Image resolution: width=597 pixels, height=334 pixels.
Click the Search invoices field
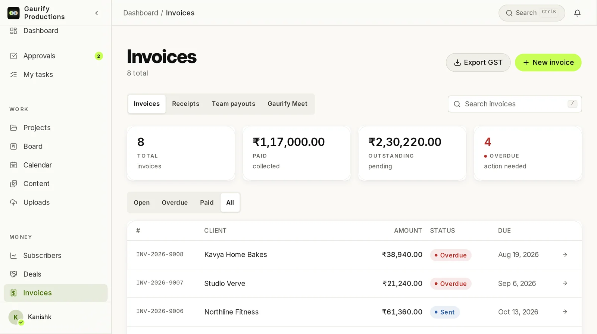pos(515,104)
